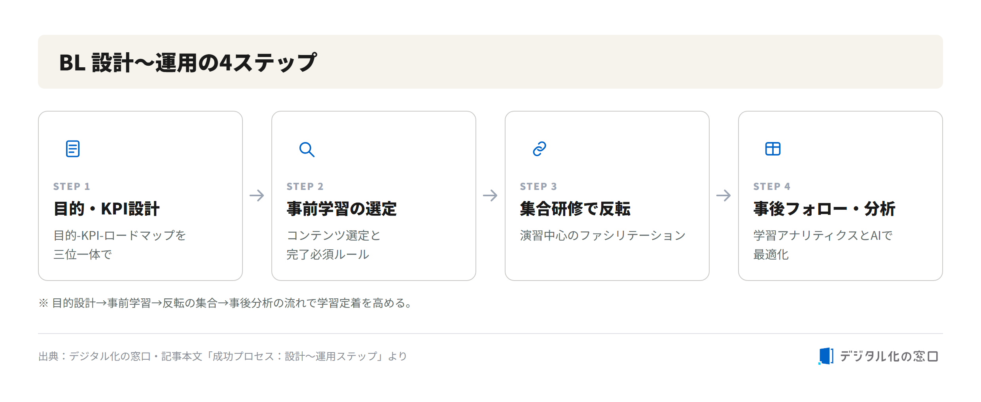Screen dimensions: 981x402
Task: Select the 事前学習の選定 heading
Action: point(342,209)
